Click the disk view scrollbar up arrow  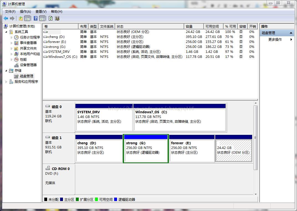(x=256, y=103)
